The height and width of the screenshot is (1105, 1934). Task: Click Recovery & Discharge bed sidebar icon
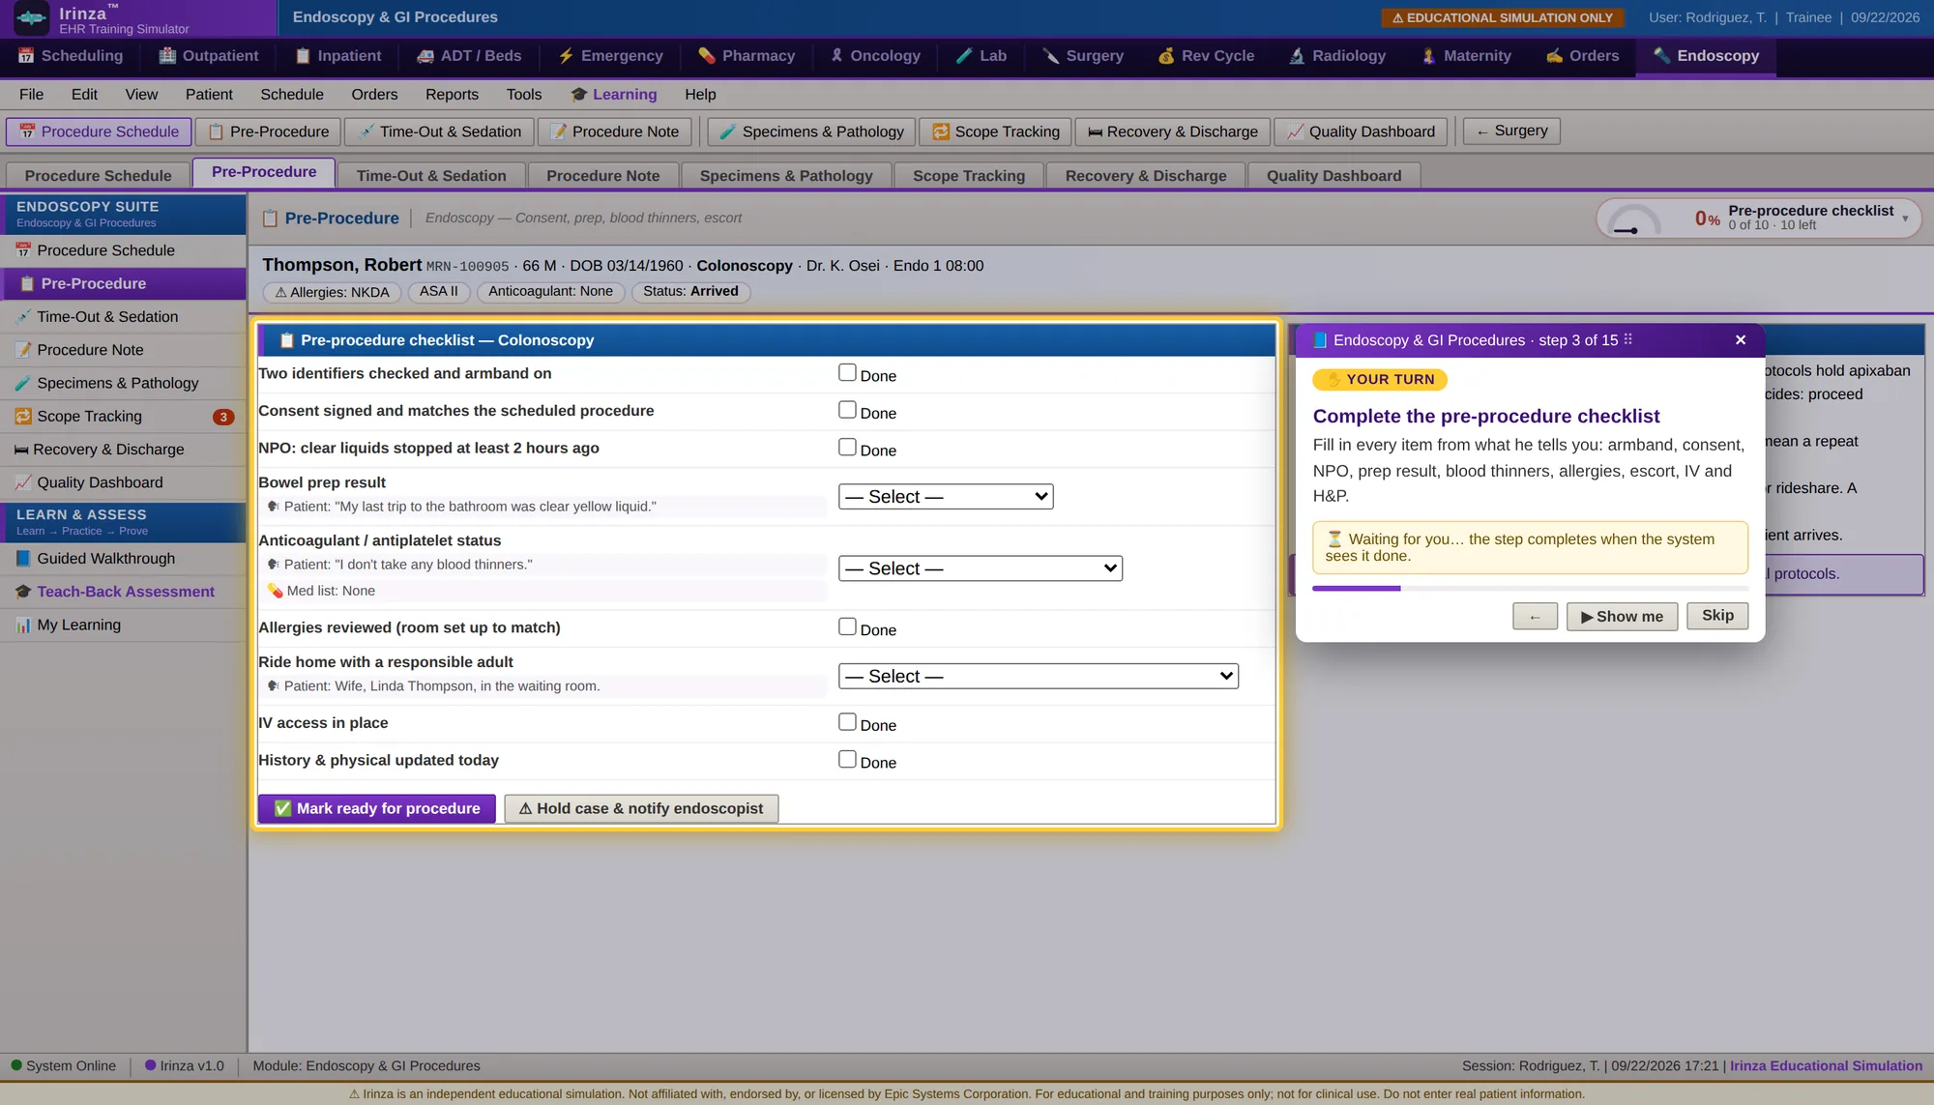(21, 450)
